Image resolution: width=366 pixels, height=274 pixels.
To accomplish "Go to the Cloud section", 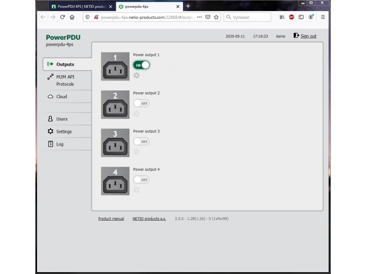I will (x=67, y=96).
